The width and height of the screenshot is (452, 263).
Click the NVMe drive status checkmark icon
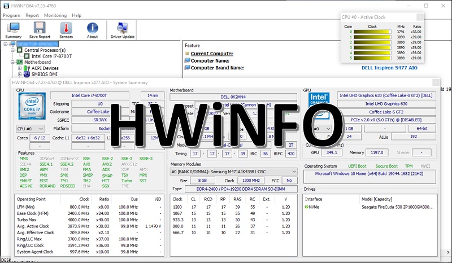306,207
